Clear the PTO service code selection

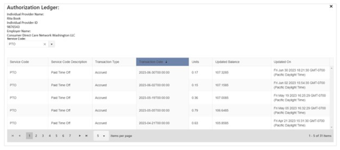[45, 44]
